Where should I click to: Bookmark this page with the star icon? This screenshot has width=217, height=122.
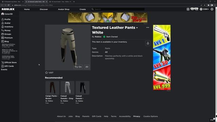tap(204, 5)
